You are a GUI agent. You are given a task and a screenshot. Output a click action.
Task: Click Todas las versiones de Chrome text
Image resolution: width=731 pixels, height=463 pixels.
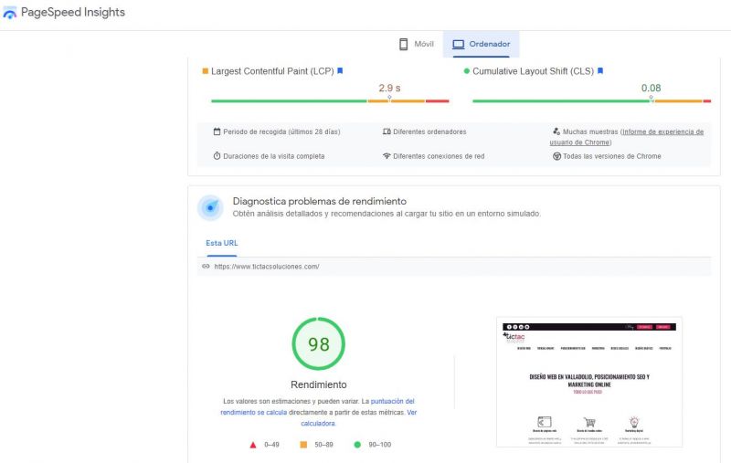point(611,156)
